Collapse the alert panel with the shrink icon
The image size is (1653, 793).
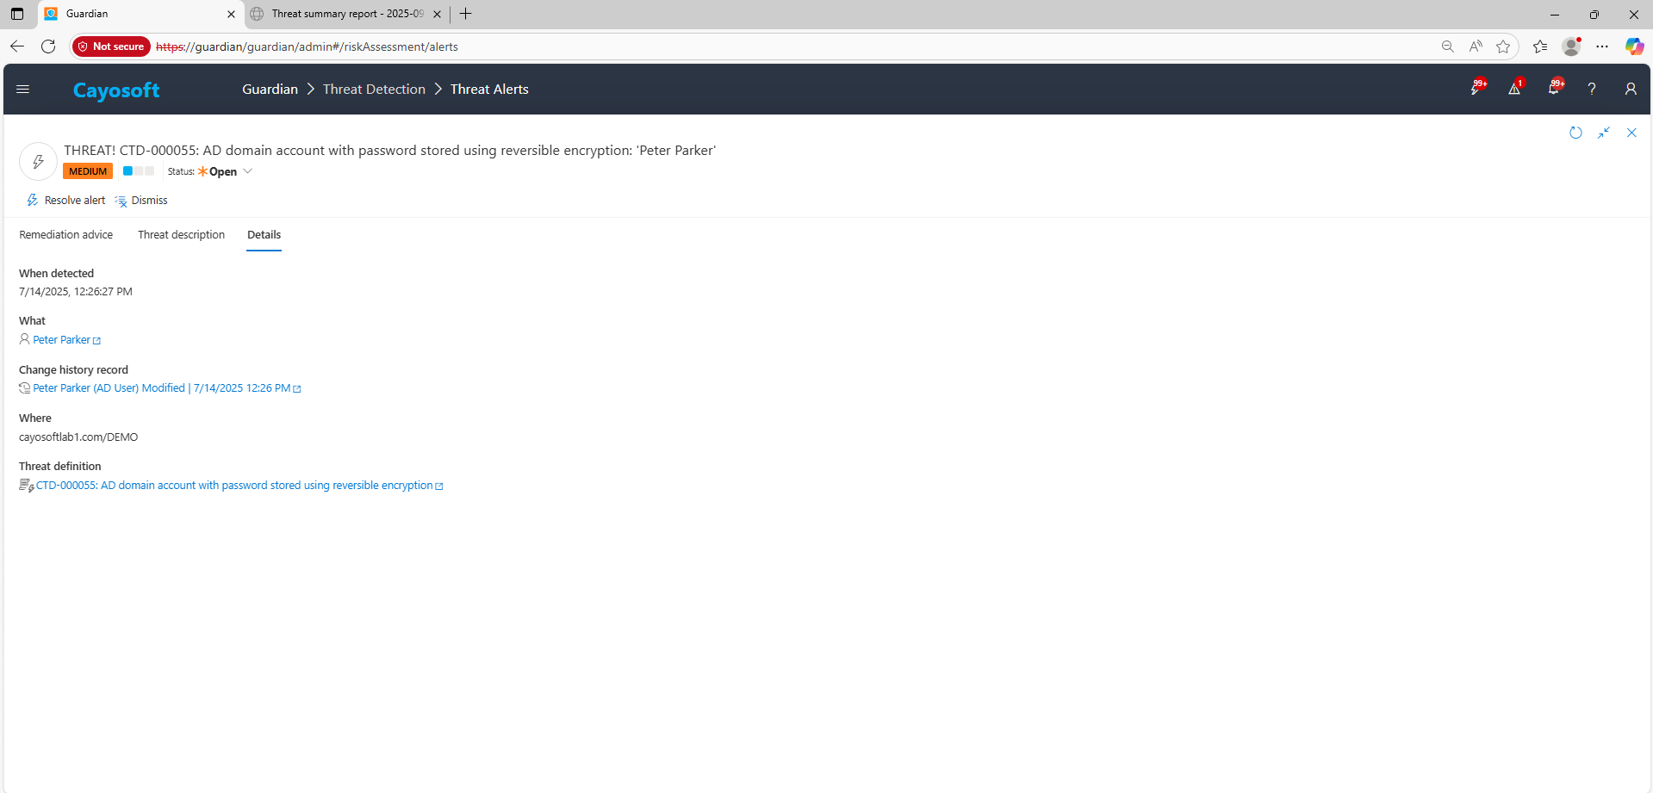click(x=1603, y=133)
